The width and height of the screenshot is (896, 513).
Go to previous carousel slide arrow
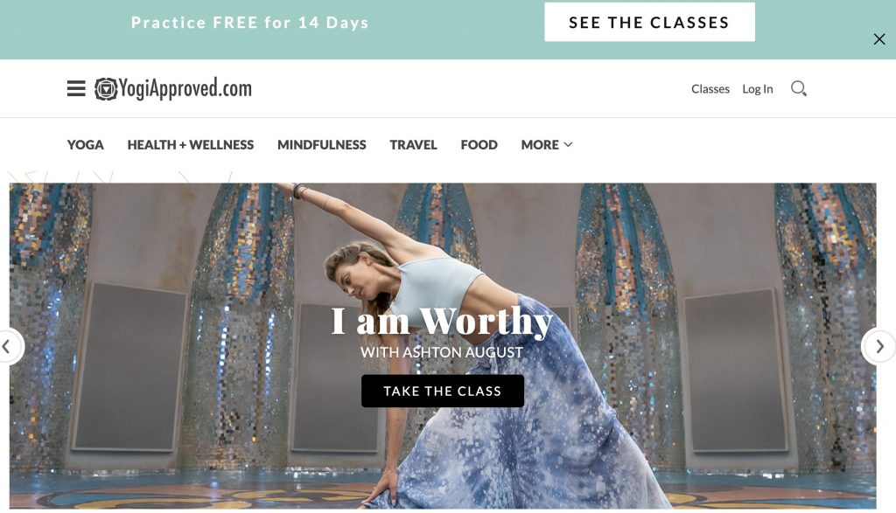(x=7, y=346)
